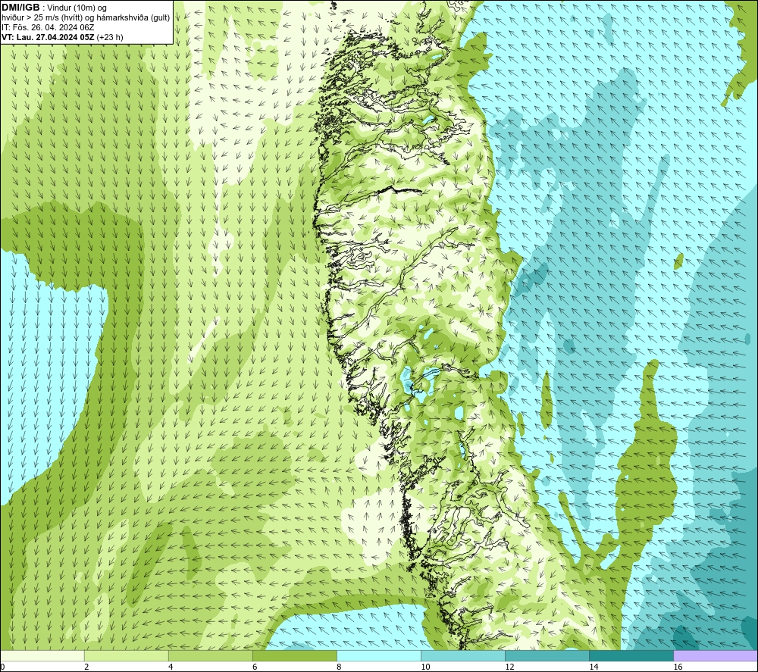The width and height of the screenshot is (758, 672).
Task: Click the '2' label on the wind scale
Action: (86, 667)
